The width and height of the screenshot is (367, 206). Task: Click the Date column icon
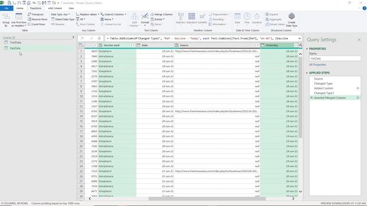(237, 17)
